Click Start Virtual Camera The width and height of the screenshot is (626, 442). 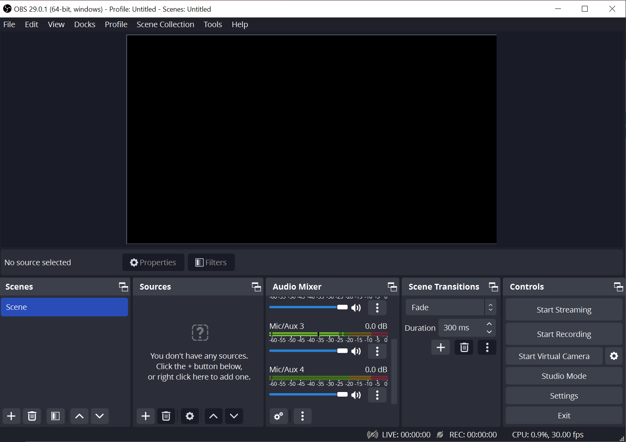click(x=554, y=356)
